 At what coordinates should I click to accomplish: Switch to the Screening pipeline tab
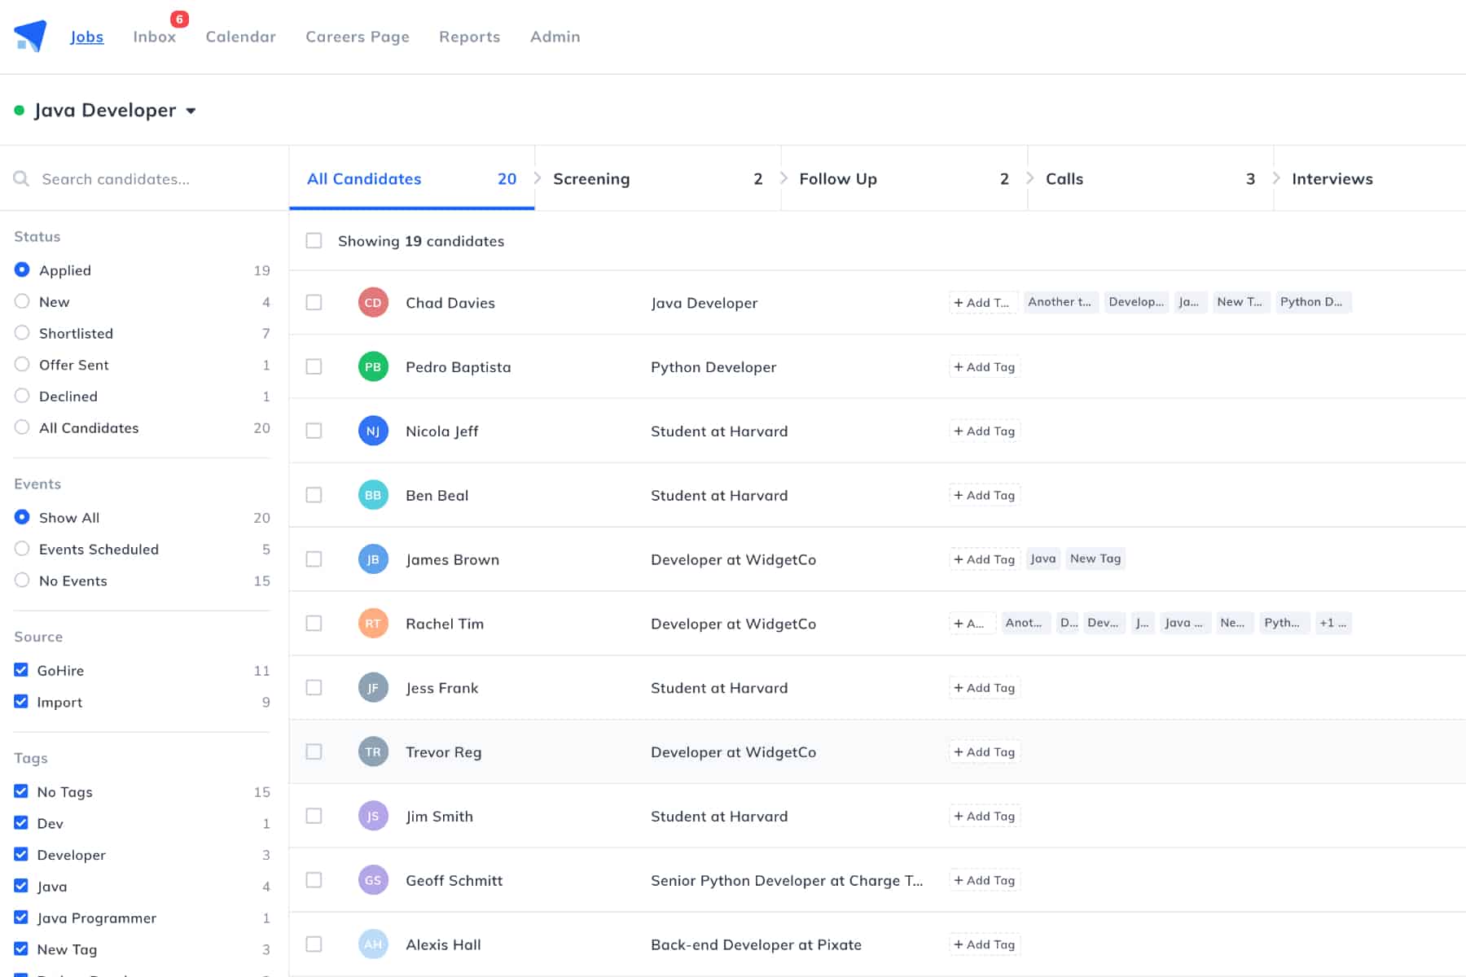592,178
